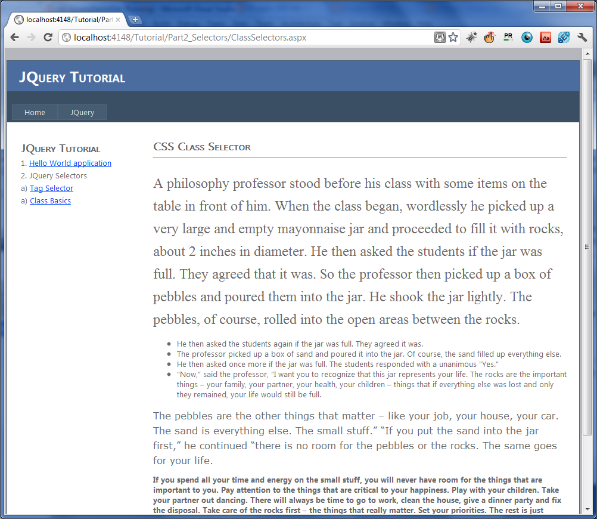Image resolution: width=597 pixels, height=519 pixels.
Task: Click the blue eye extension icon
Action: coord(527,37)
